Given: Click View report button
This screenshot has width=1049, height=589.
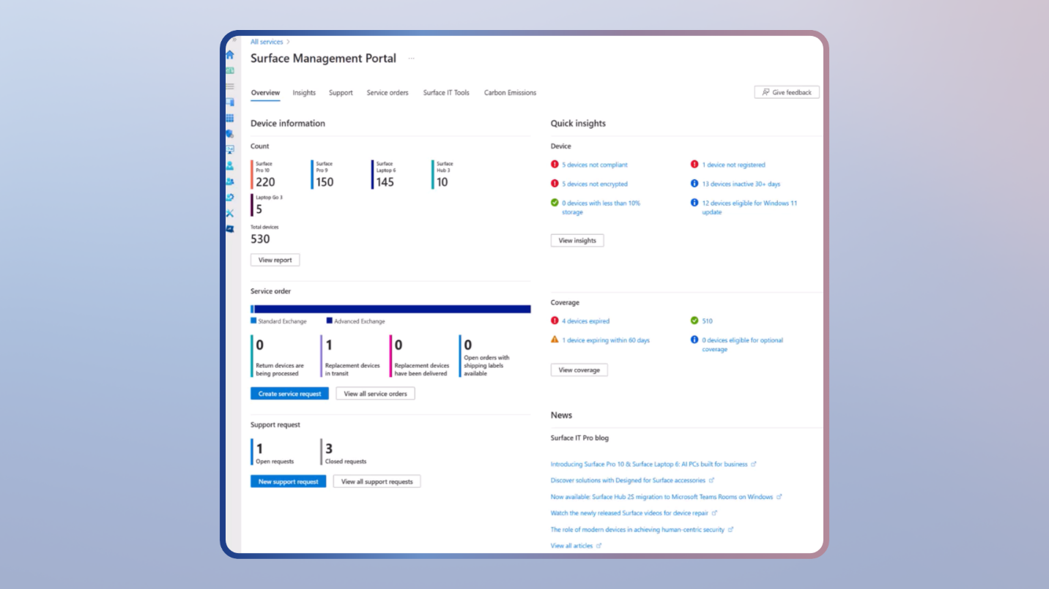Looking at the screenshot, I should click(275, 260).
